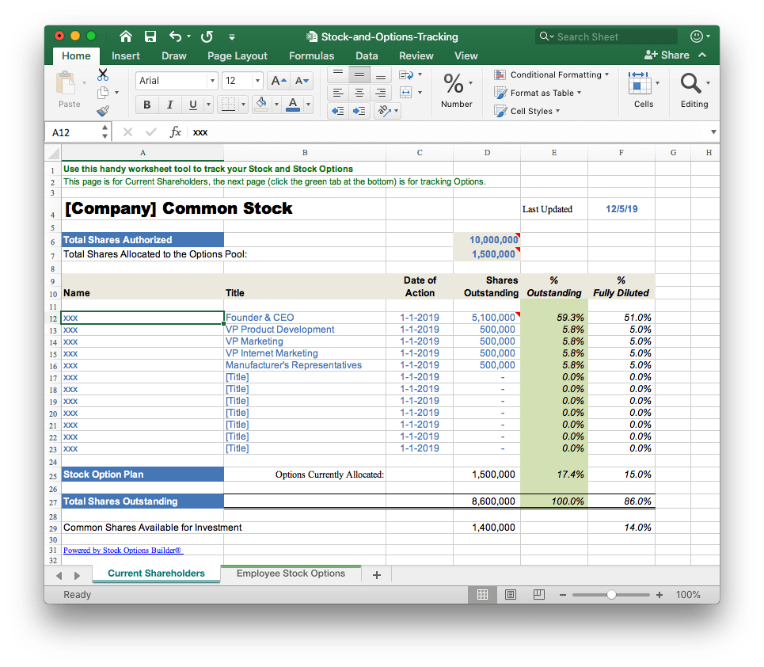Switch to Page Layout view in status bar

[510, 594]
